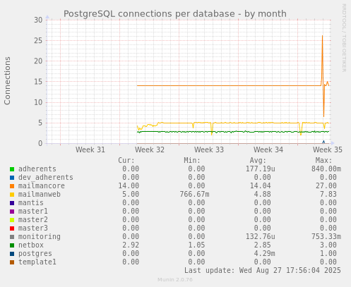Click the postgres navy legend swatch

point(12,254)
